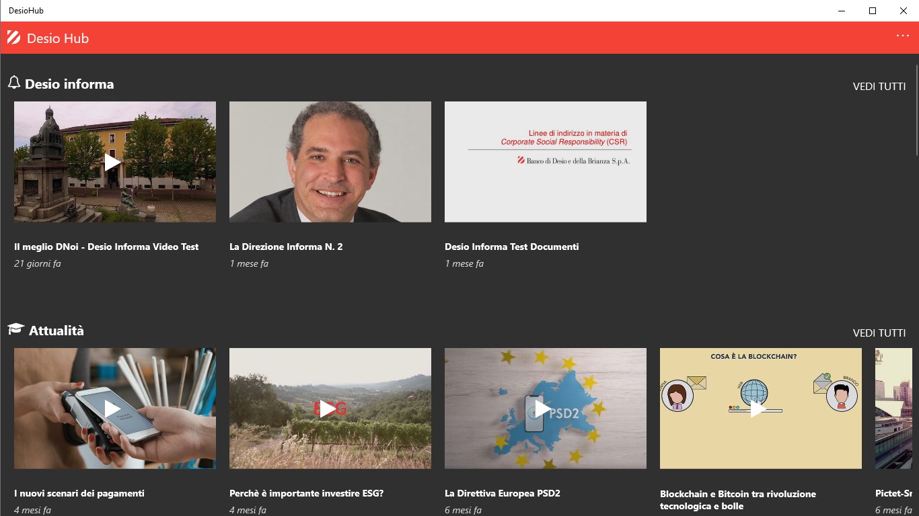The image size is (919, 516).
Task: Click the graduation cap icon beside Attualità
Action: (15, 329)
